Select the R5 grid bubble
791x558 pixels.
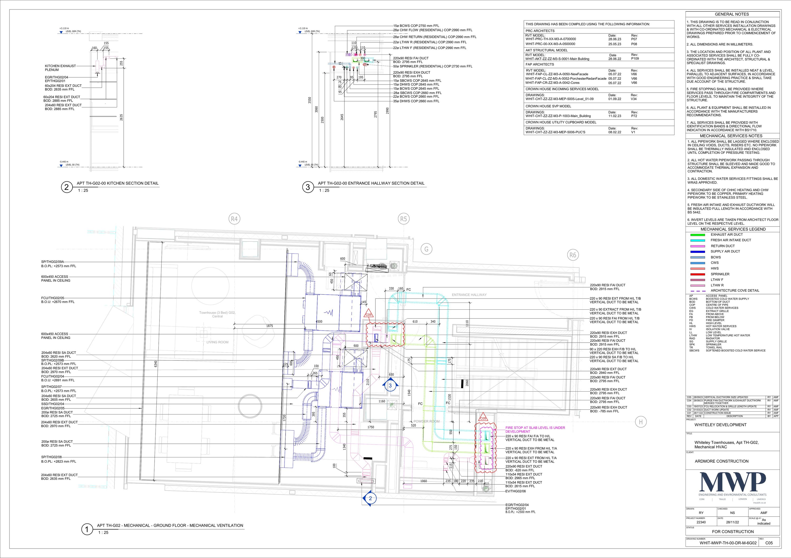tap(403, 219)
